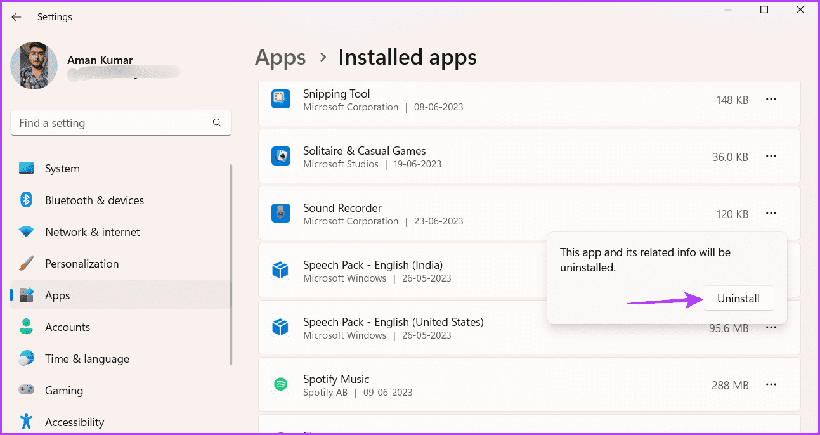This screenshot has height=435, width=820.
Task: Open more options for Solitaire & Casual Games
Action: click(771, 157)
